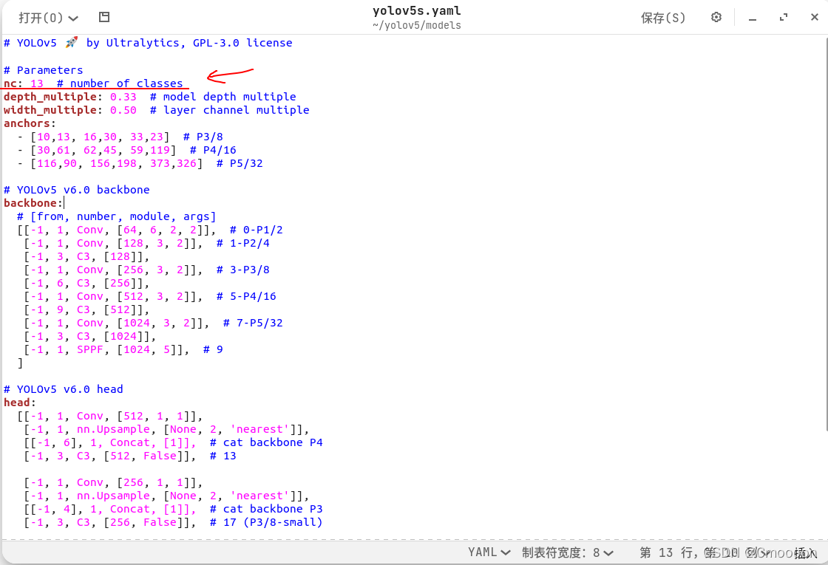Close the yolov5s.yaml window

click(814, 18)
